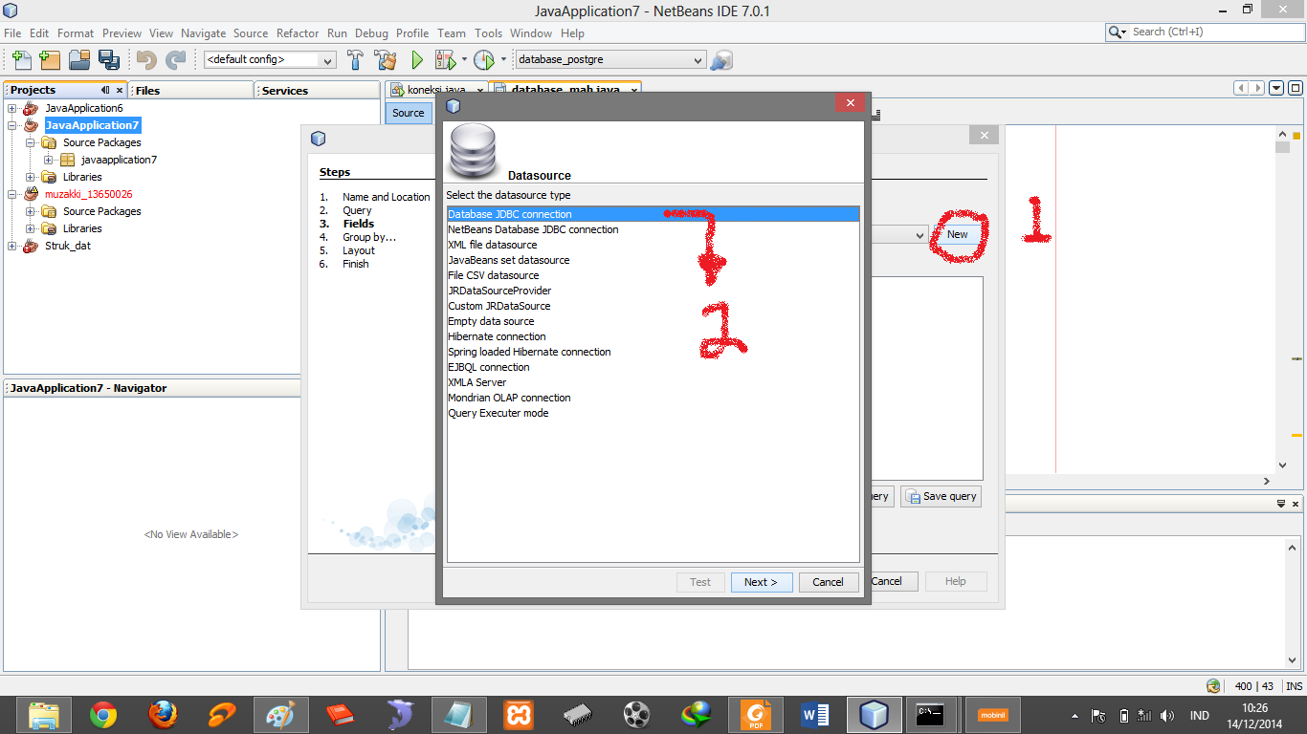1307x734 pixels.
Task: Click the Redo arrow icon
Action: [175, 59]
